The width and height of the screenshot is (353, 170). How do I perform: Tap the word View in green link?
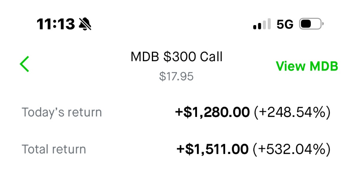pos(290,66)
